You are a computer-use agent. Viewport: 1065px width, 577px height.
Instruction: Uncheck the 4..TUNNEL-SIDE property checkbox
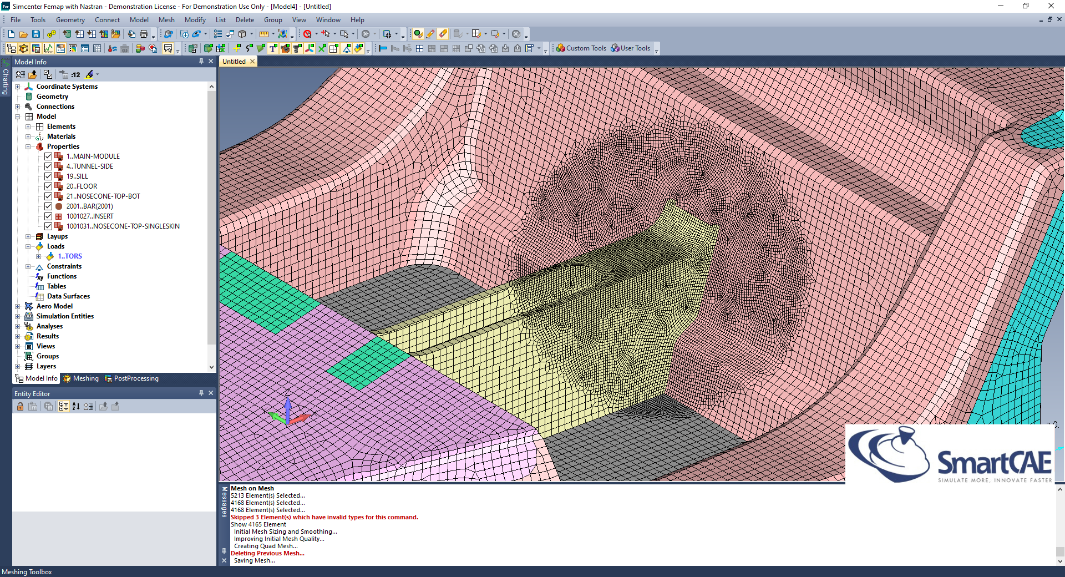48,166
